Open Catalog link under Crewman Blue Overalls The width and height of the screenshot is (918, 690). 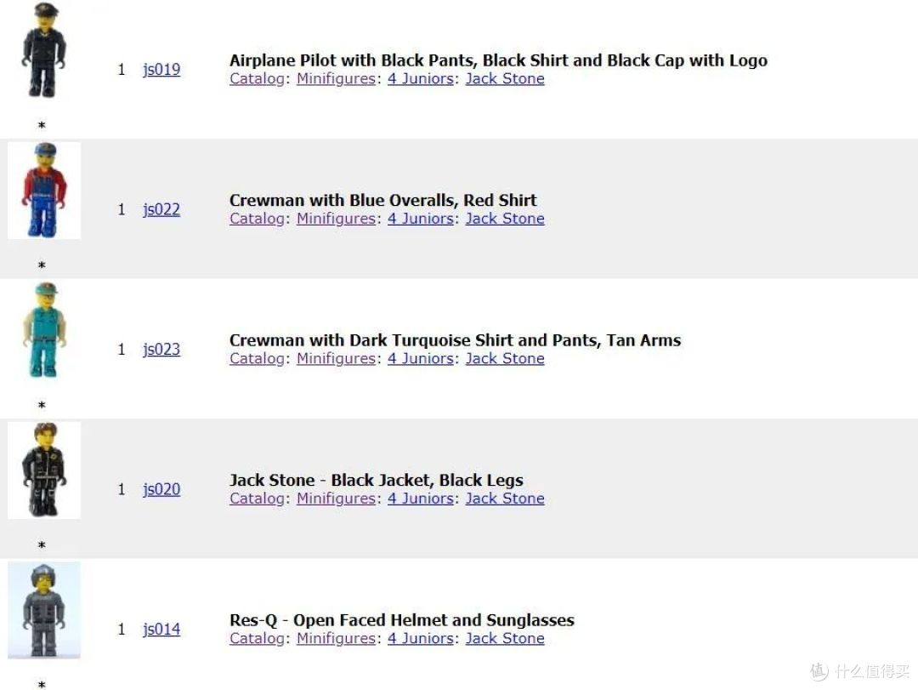coord(257,219)
